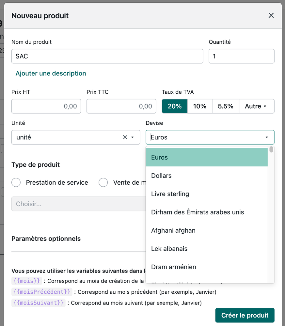285x326 pixels.
Task: Select the Vente de marchandise radio button
Action: [x=103, y=182]
